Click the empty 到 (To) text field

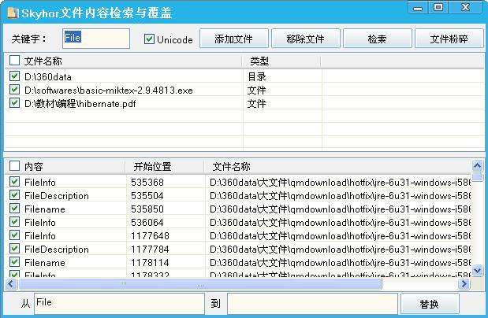point(311,303)
